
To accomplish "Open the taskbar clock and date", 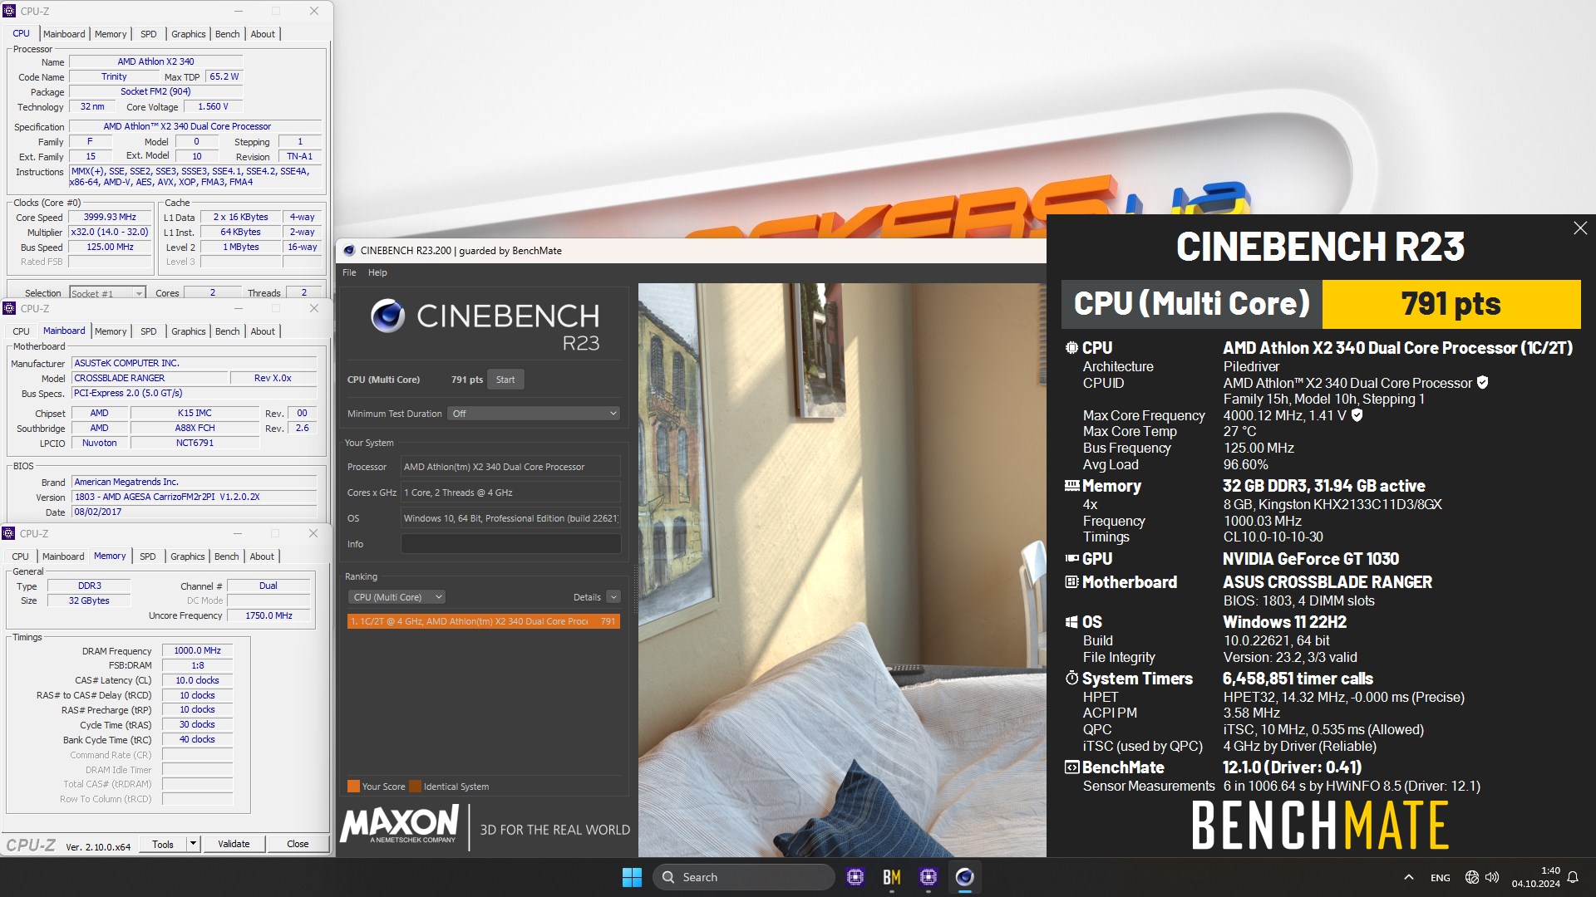I will point(1535,877).
